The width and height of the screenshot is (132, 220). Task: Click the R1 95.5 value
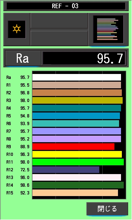point(25,85)
